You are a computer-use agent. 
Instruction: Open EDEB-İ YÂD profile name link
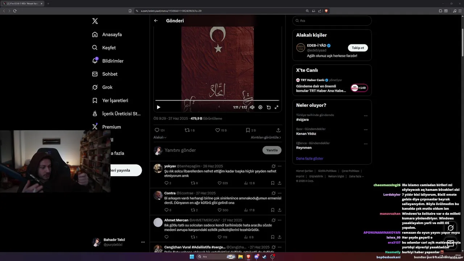(316, 46)
